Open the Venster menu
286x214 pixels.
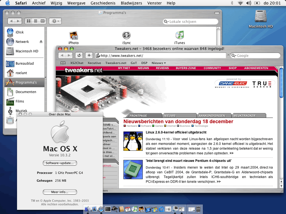pyautogui.click(x=154, y=3)
